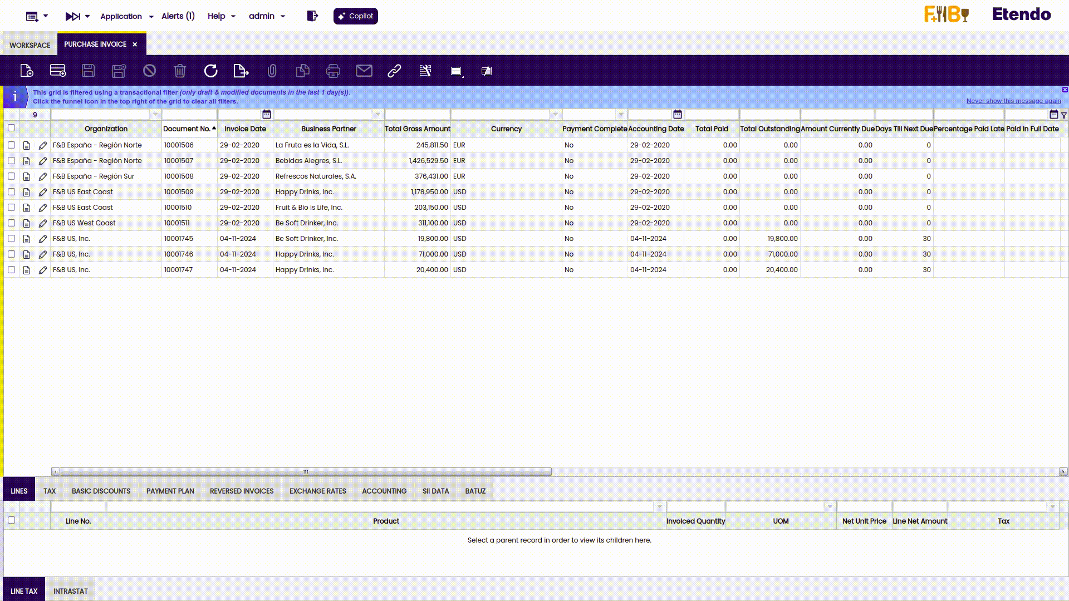Open the Exchange Rates subtab
The image size is (1069, 601).
(318, 491)
